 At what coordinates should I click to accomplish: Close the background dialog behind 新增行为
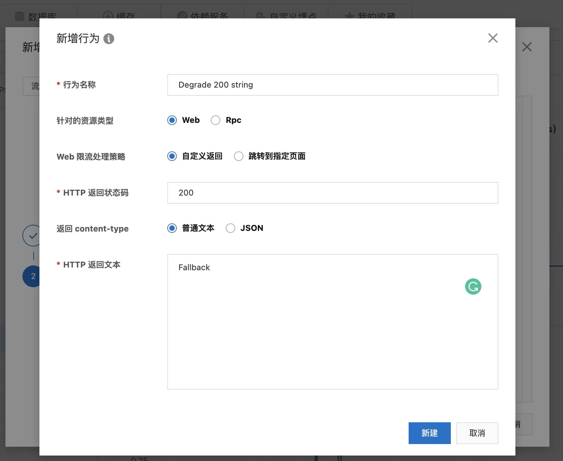(527, 47)
